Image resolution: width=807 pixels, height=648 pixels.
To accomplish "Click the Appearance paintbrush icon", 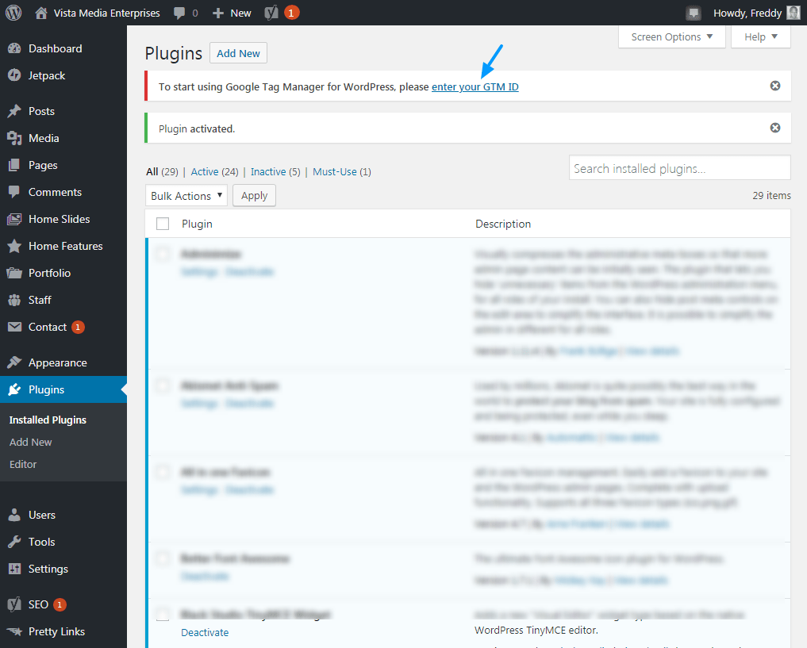I will click(14, 362).
